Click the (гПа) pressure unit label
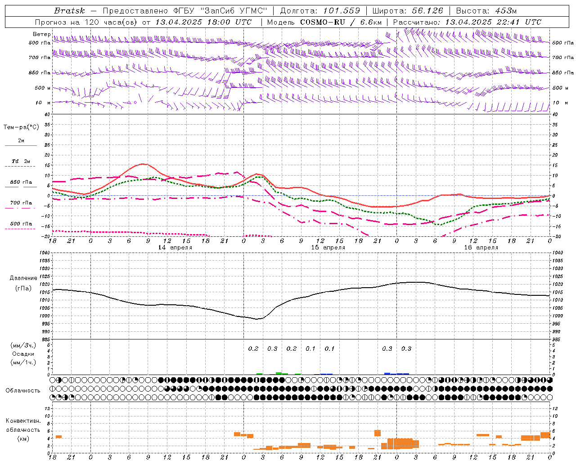 (x=23, y=288)
